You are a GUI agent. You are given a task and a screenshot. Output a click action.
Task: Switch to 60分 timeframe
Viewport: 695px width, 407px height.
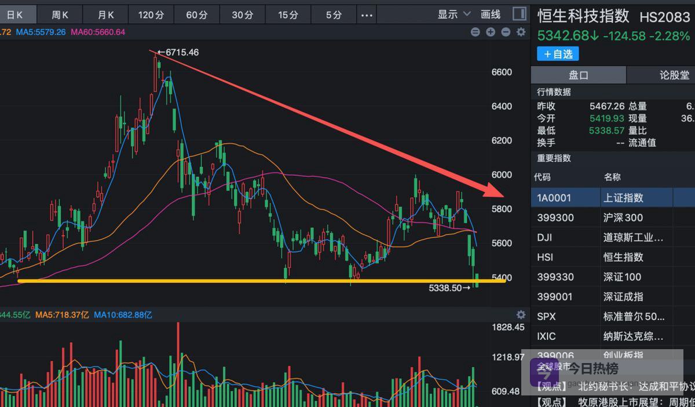[x=197, y=15]
